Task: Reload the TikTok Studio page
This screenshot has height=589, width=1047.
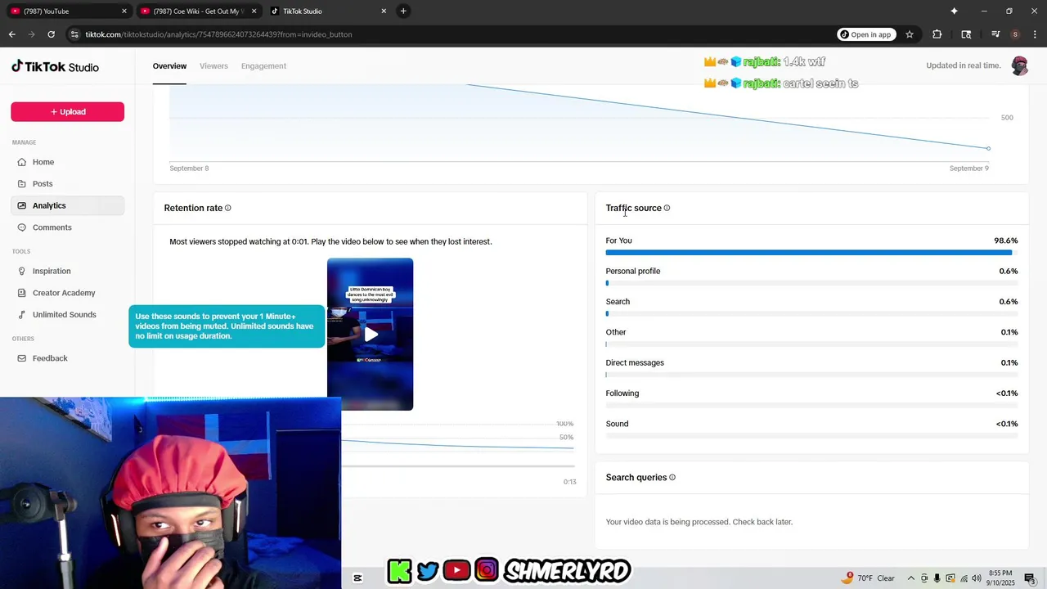Action: 51,34
